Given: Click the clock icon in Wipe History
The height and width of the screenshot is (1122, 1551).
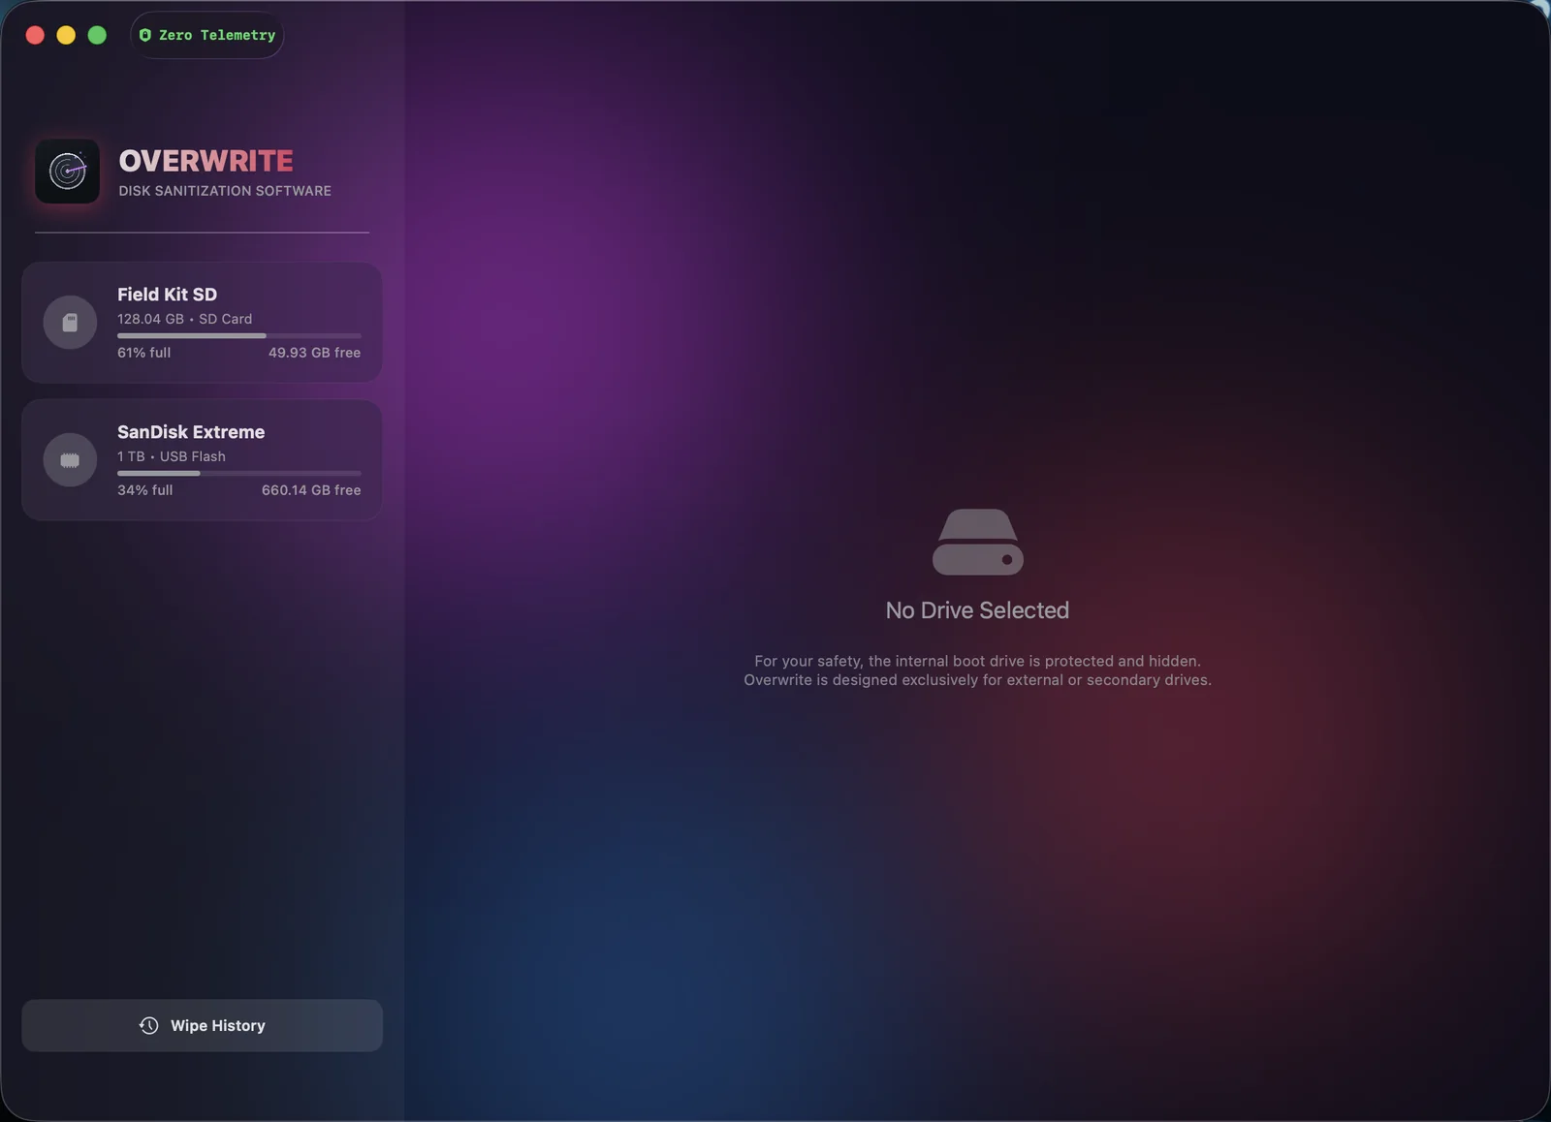Looking at the screenshot, I should (x=148, y=1025).
